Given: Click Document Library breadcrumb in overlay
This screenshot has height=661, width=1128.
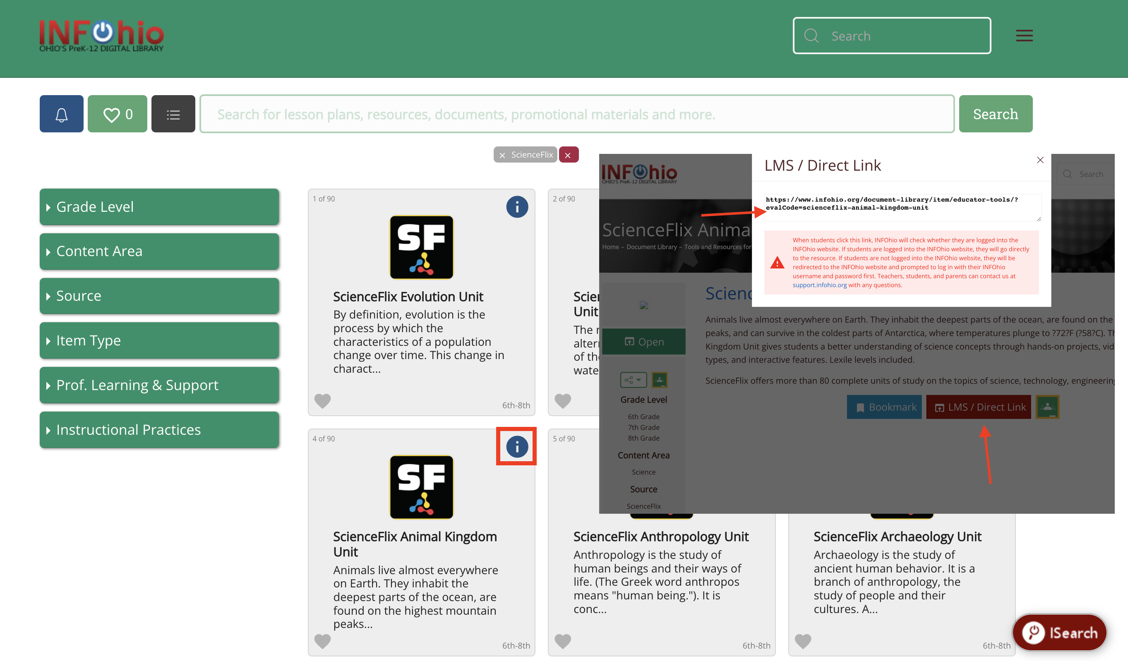Looking at the screenshot, I should [x=651, y=247].
